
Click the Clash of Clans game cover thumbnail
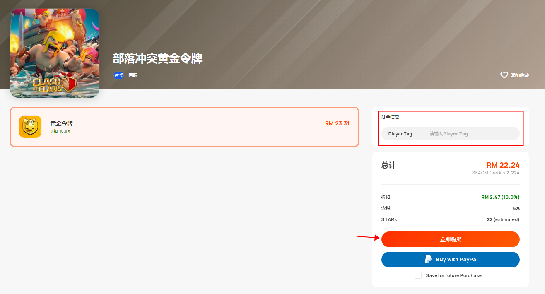[x=55, y=53]
